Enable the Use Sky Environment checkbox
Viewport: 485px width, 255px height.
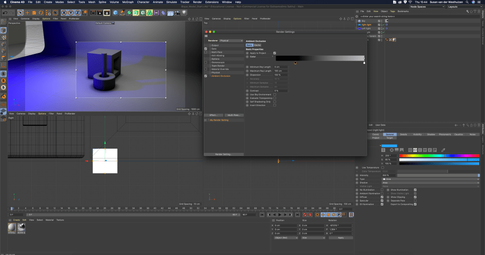(x=275, y=94)
